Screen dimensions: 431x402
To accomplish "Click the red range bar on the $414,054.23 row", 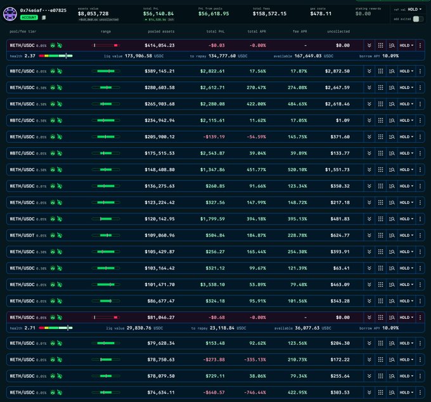I will tap(106, 46).
